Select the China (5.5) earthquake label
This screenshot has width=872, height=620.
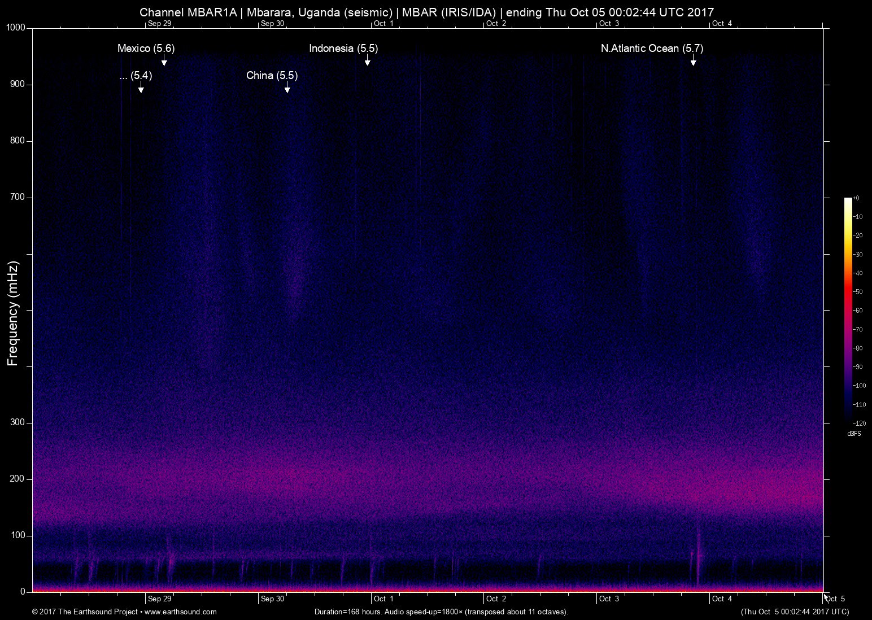(x=272, y=76)
